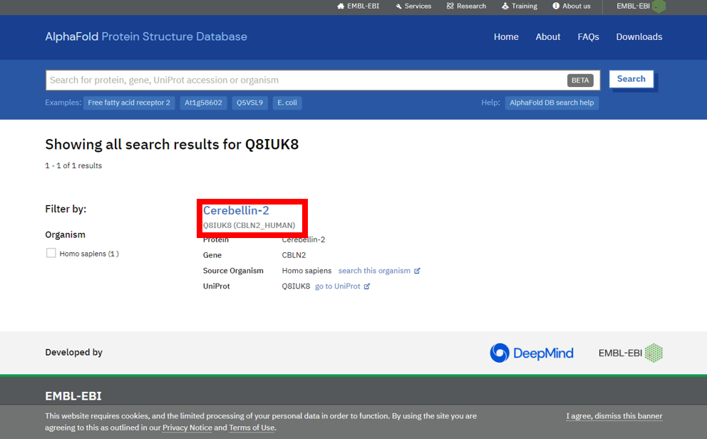Click the DeepMind logo
Viewport: 707px width, 439px height.
pyautogui.click(x=532, y=353)
